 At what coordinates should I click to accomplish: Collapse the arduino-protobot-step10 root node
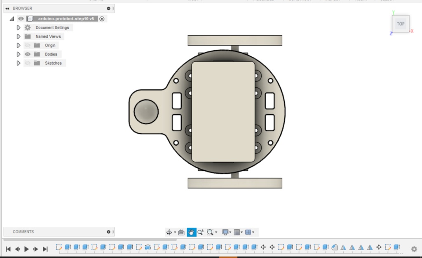pos(12,19)
